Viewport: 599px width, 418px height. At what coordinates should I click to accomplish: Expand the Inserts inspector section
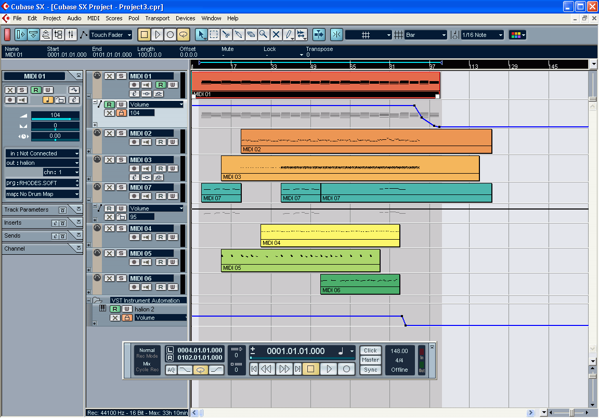[79, 222]
